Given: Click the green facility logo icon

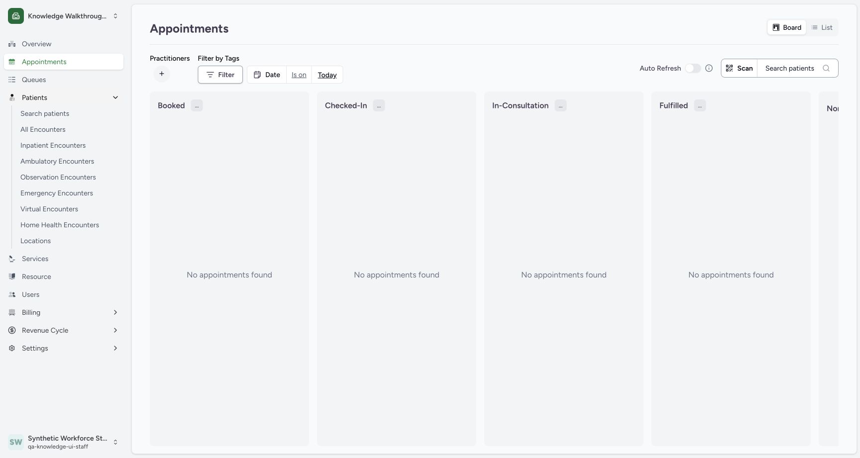Looking at the screenshot, I should point(16,16).
